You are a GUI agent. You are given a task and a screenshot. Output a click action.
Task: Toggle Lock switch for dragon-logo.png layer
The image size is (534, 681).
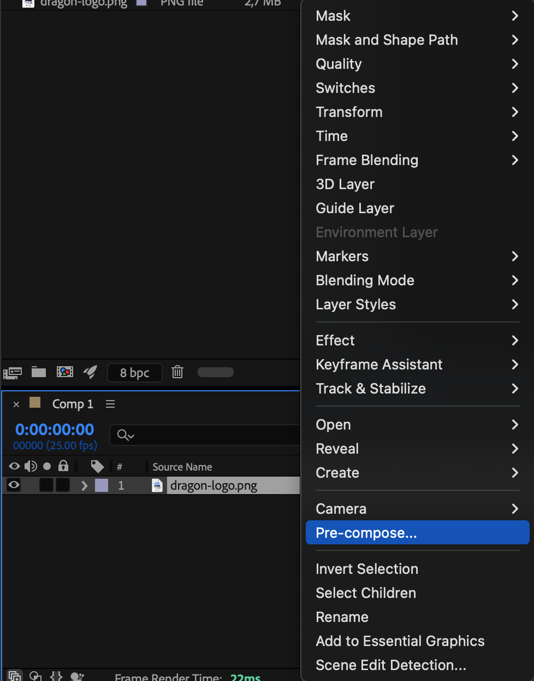point(63,485)
